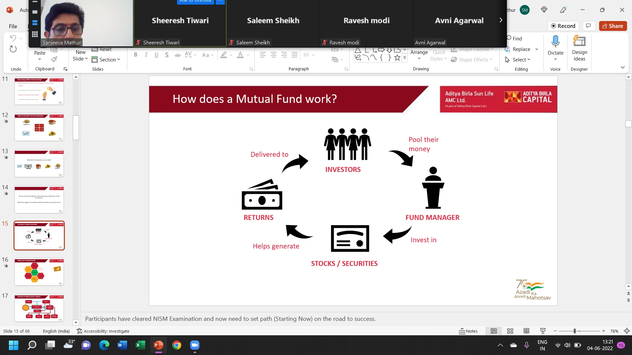The image size is (632, 355).
Task: Open Excel from taskbar
Action: 140,345
